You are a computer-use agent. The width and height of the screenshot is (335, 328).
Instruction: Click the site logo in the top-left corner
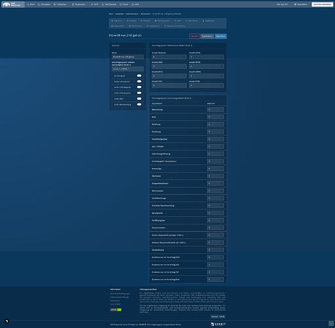click(x=12, y=5)
